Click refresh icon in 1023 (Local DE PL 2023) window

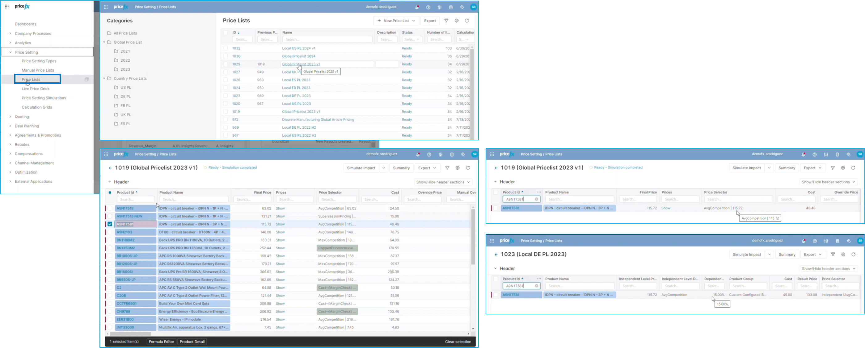(x=853, y=255)
